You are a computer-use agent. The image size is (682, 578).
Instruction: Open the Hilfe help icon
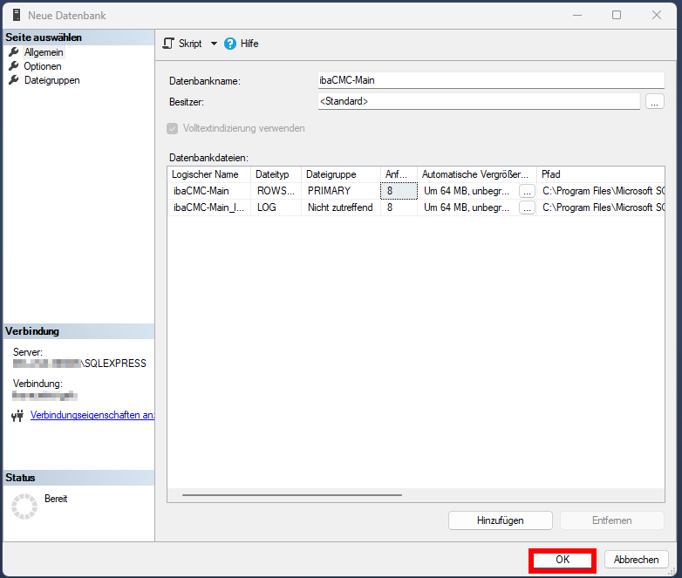point(230,44)
